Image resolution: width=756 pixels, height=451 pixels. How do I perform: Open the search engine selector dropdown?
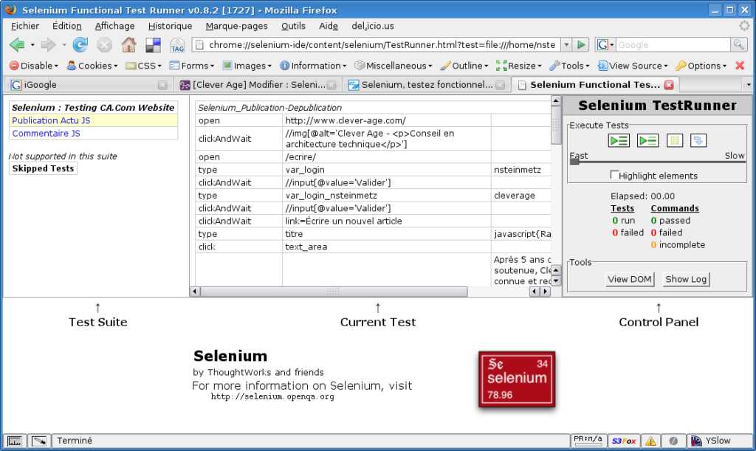click(x=605, y=45)
